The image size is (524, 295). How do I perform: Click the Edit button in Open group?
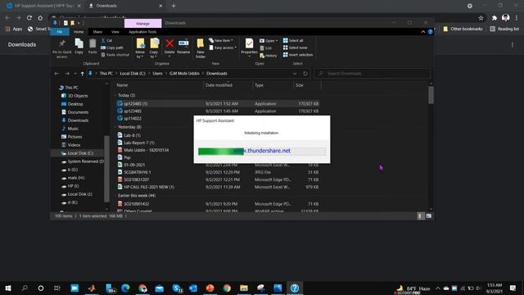click(x=265, y=48)
